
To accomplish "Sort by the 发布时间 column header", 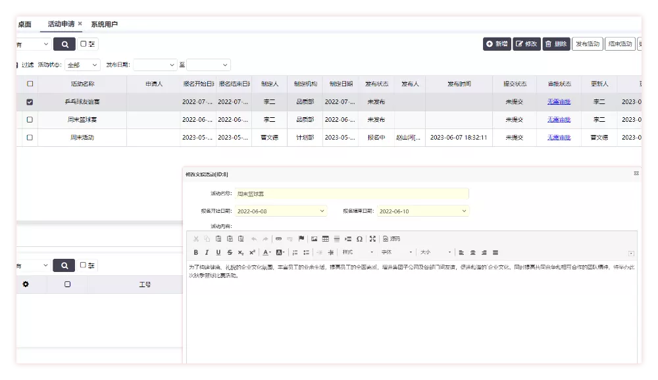I will (x=459, y=84).
